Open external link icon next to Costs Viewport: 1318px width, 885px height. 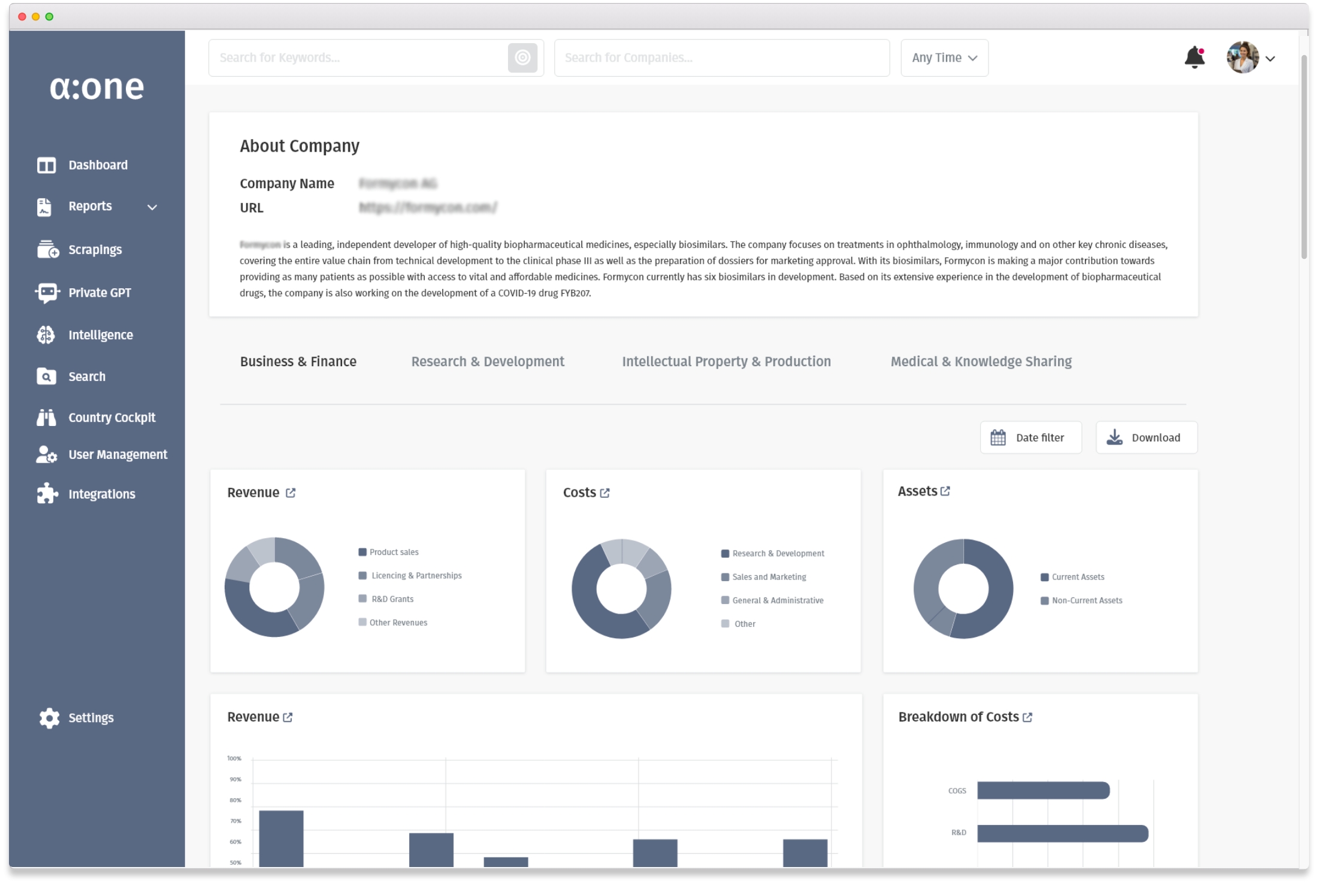tap(604, 493)
